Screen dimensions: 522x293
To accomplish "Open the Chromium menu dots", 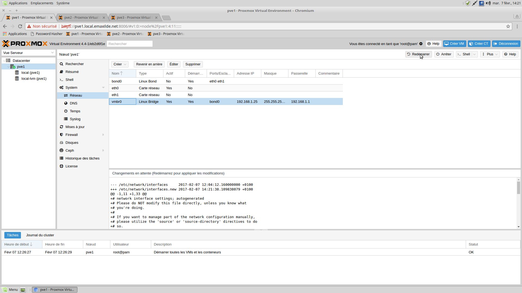I will tap(517, 26).
